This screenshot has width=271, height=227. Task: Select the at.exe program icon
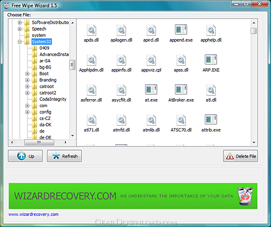[x=151, y=89]
